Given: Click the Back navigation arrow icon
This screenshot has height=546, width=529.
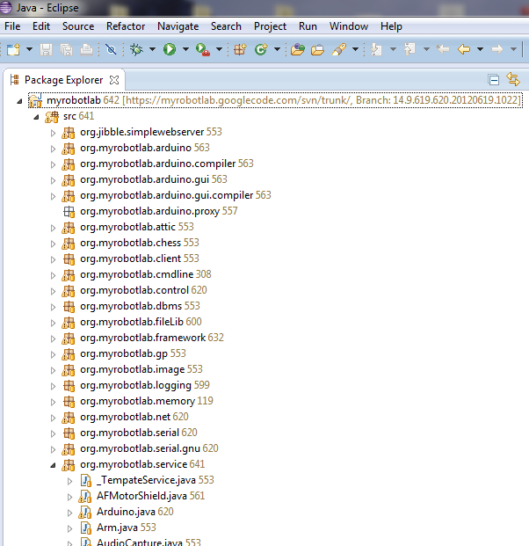Looking at the screenshot, I should (464, 49).
